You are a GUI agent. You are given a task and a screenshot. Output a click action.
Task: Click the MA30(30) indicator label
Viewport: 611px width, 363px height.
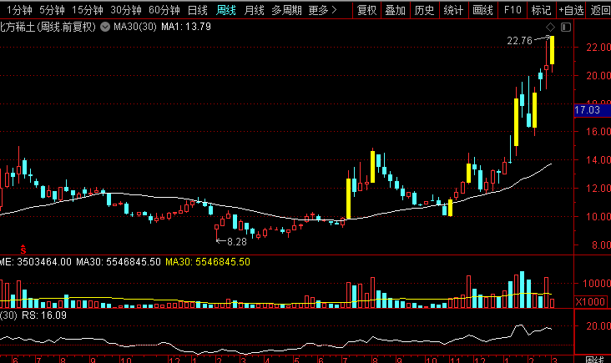(135, 27)
